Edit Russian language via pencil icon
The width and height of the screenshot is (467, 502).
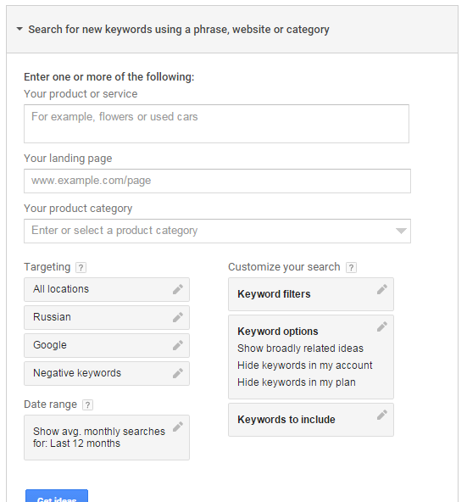178,317
